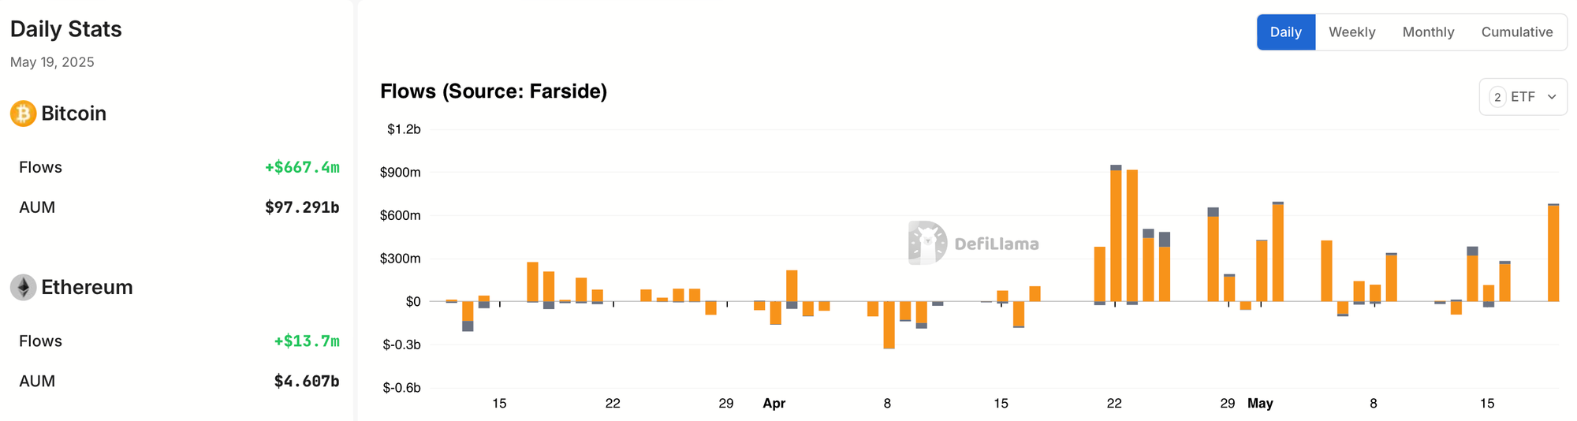Viewport: 1577px width, 421px height.
Task: Show the Cumulative flows view
Action: tap(1517, 32)
